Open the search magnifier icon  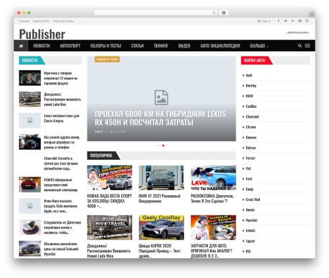(x=299, y=46)
